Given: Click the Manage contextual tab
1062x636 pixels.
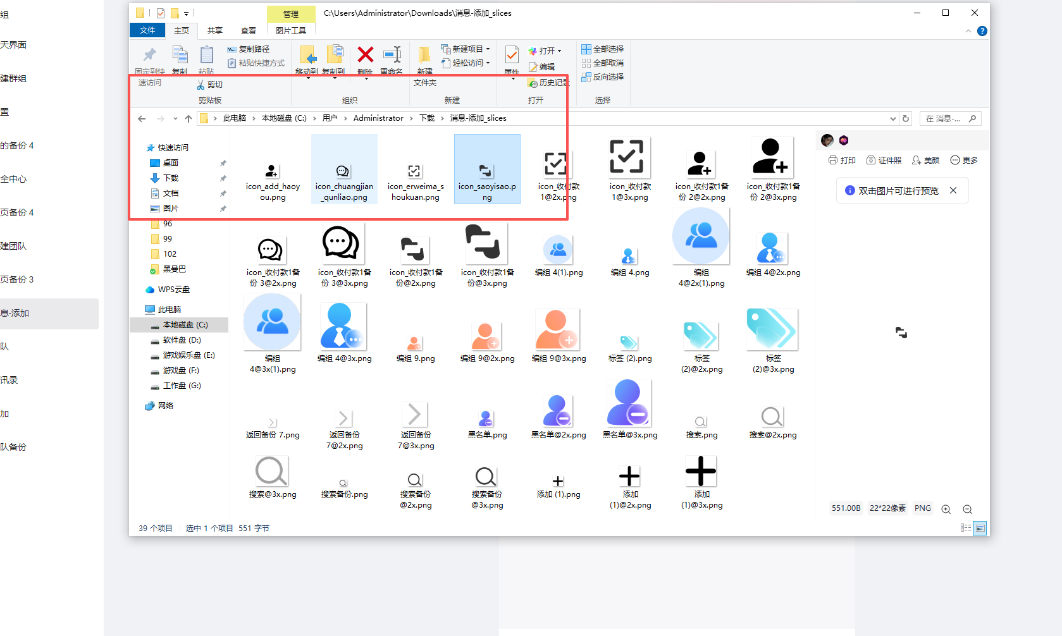Looking at the screenshot, I should (291, 14).
